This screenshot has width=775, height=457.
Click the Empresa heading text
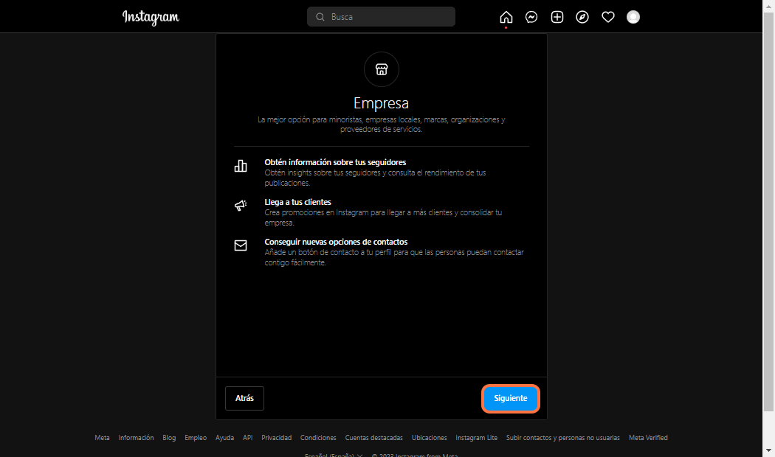point(381,103)
